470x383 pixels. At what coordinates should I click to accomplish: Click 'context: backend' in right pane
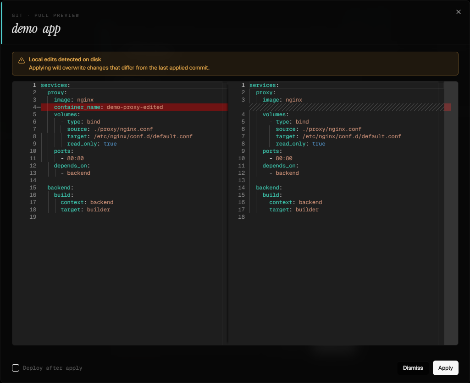(x=296, y=202)
